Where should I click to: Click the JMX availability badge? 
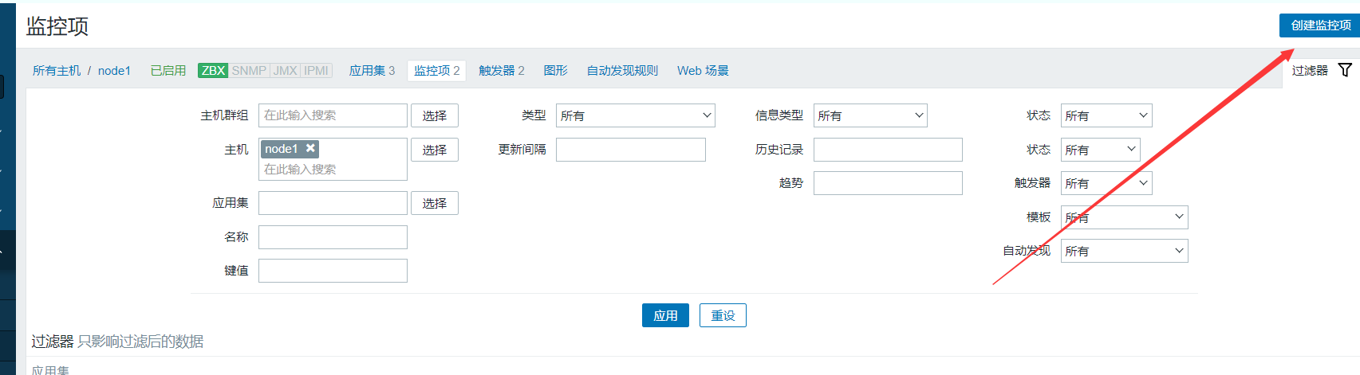pos(285,71)
